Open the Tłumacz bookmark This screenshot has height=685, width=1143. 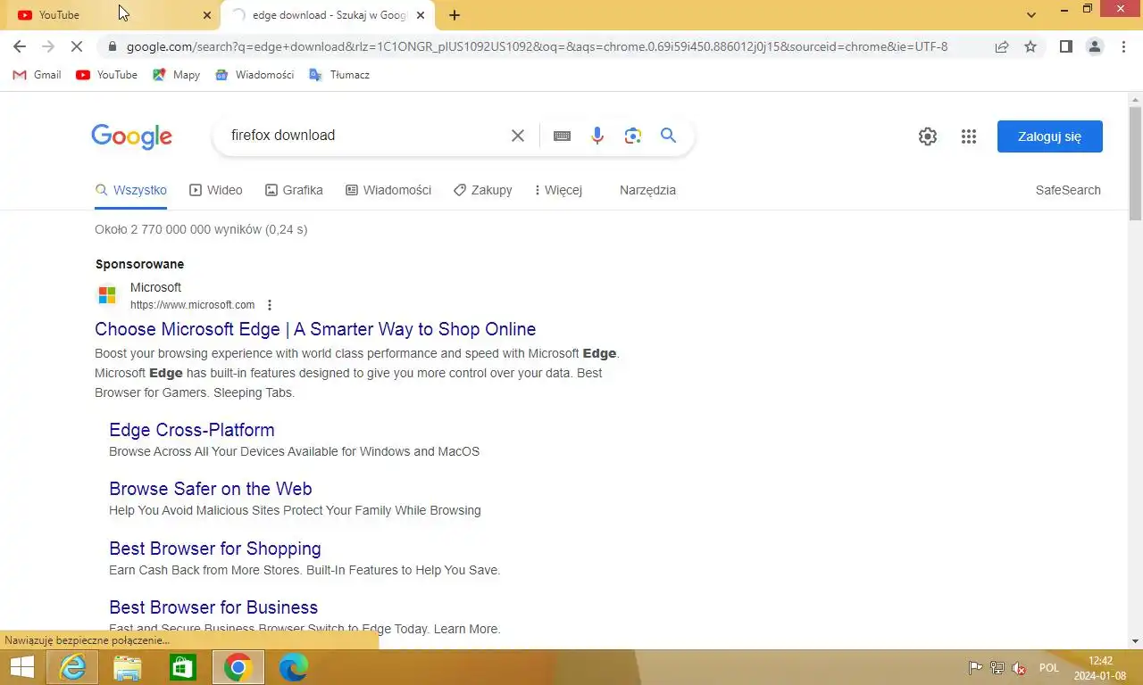point(339,75)
